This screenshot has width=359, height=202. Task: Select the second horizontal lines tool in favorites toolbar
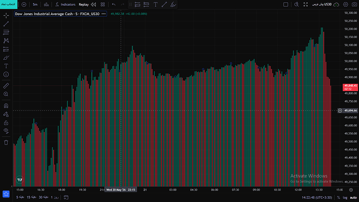(x=146, y=4)
